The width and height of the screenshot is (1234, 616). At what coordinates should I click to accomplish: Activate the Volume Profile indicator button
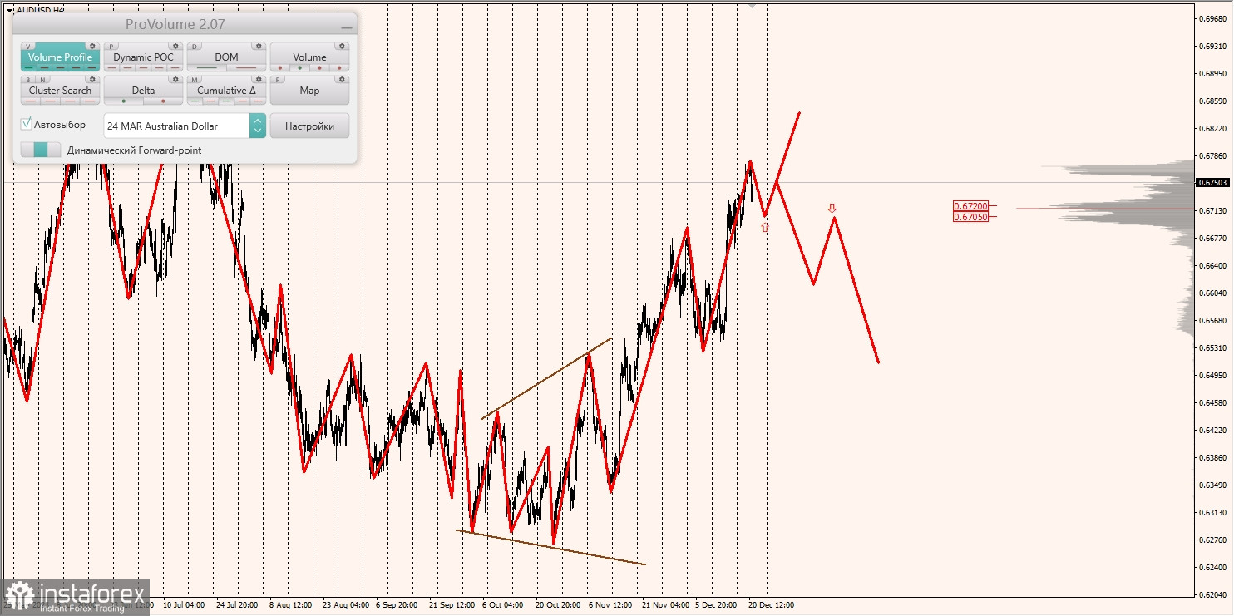click(x=61, y=57)
